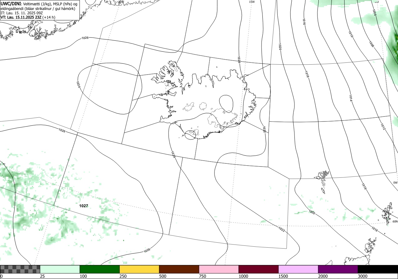Click the legend value '750'
This screenshot has width=398, height=279.
[203, 276]
